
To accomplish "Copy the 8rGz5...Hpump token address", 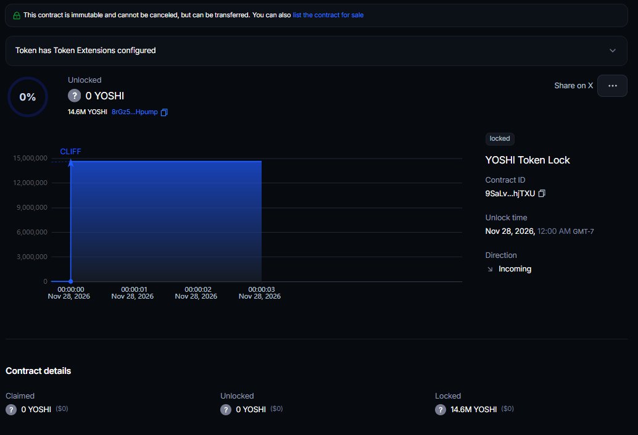I will [164, 112].
